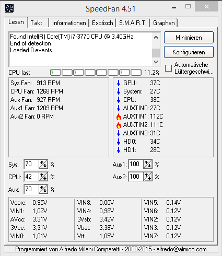Click the 3Vsb 3,42V voltage reading
The width and height of the screenshot is (222, 256).
tap(96, 219)
